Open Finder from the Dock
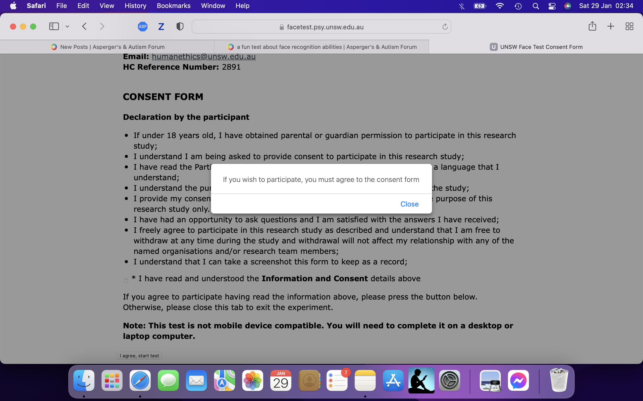This screenshot has height=401, width=643. (x=84, y=381)
